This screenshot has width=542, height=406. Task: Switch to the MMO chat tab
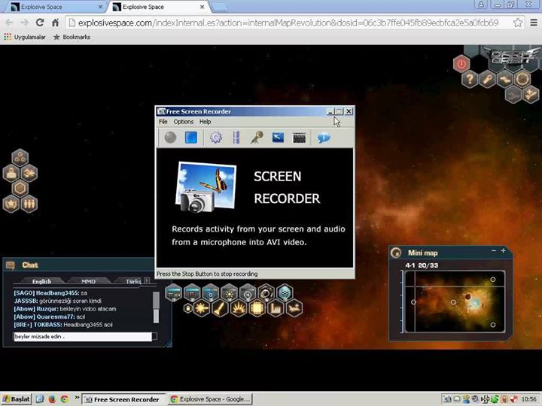click(89, 281)
